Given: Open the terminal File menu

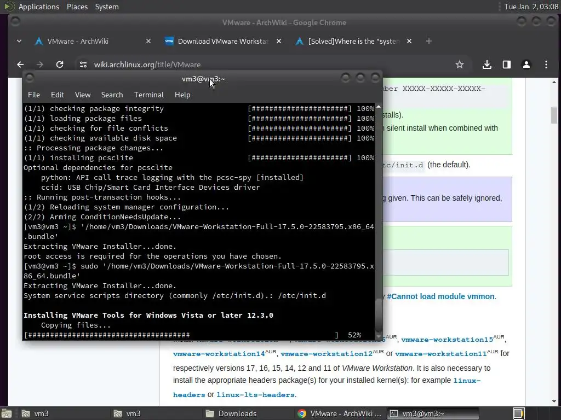Looking at the screenshot, I should click(33, 95).
